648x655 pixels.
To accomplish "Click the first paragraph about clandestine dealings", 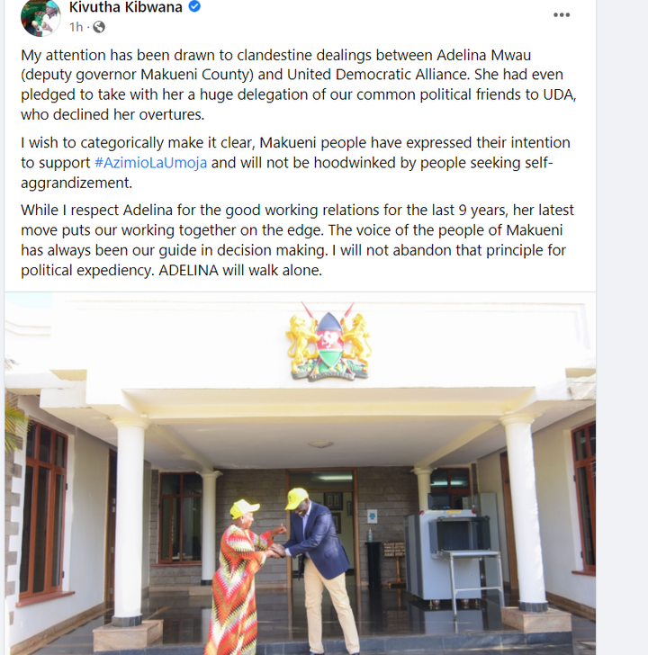I will [299, 85].
